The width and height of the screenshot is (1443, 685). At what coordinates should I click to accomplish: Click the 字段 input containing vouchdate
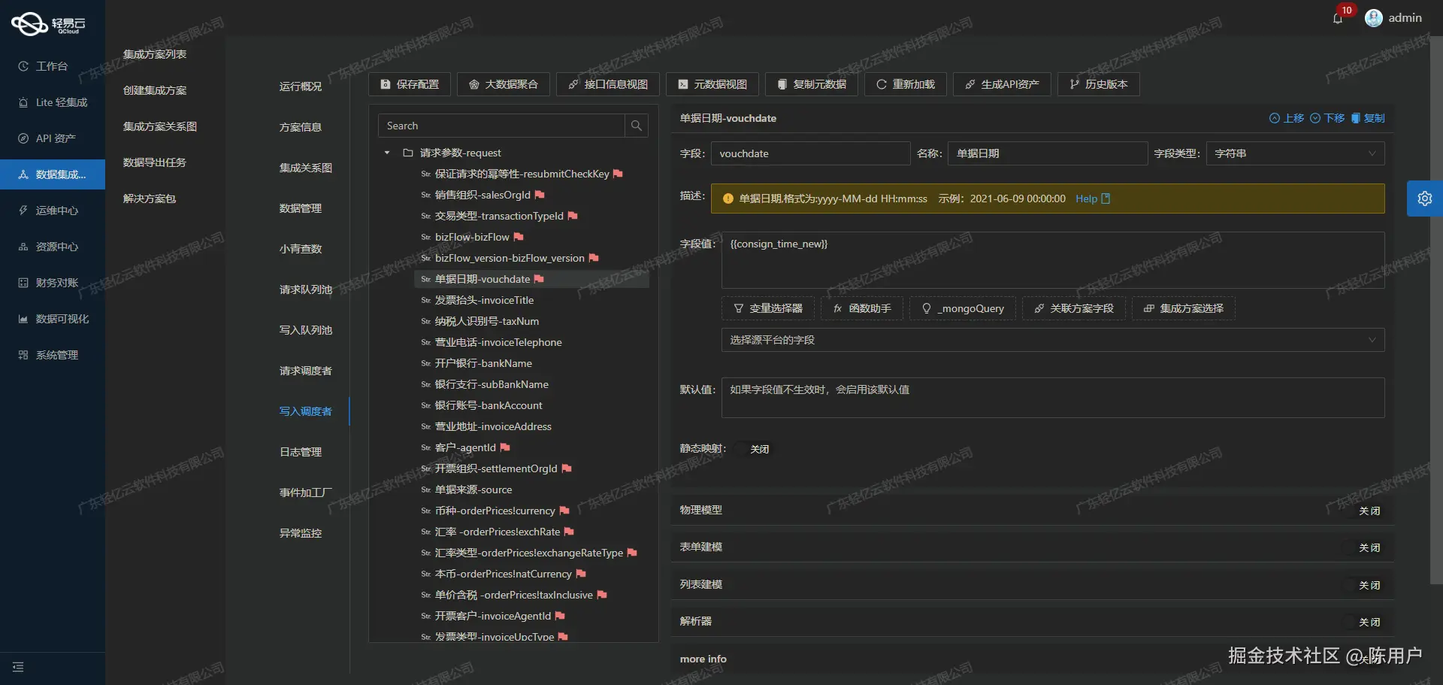[x=810, y=153]
